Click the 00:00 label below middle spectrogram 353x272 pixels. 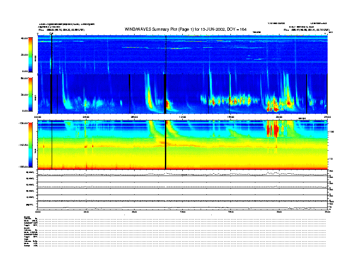coord(38,117)
